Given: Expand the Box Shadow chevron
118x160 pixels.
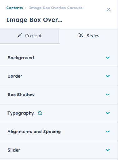Looking at the screenshot, I should 108,95.
